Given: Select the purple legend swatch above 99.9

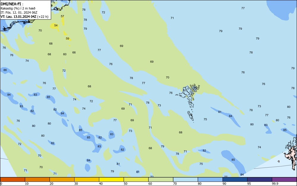Looking at the screenshot, I should (284, 179).
